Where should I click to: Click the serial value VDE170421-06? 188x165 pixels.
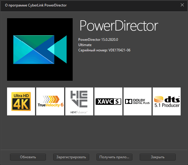(x=119, y=50)
